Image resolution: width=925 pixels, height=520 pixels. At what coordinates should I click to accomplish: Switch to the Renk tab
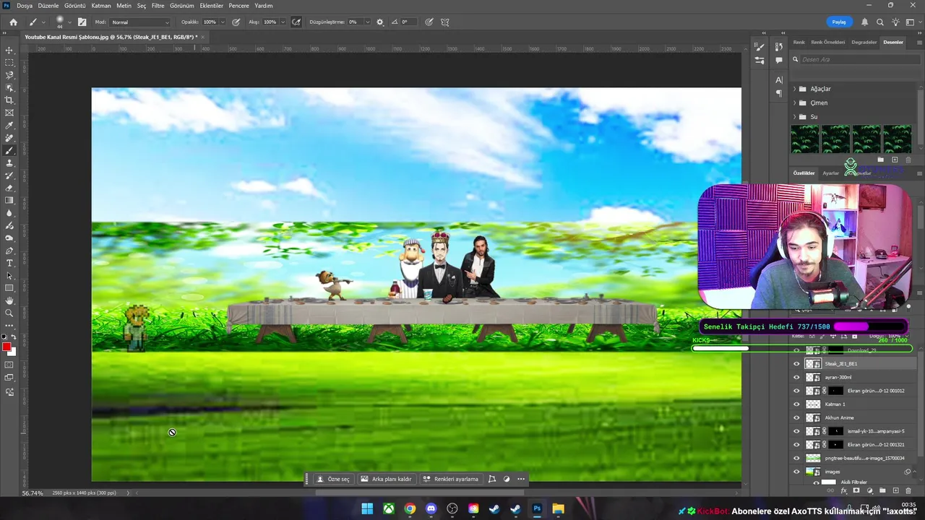[x=799, y=42]
